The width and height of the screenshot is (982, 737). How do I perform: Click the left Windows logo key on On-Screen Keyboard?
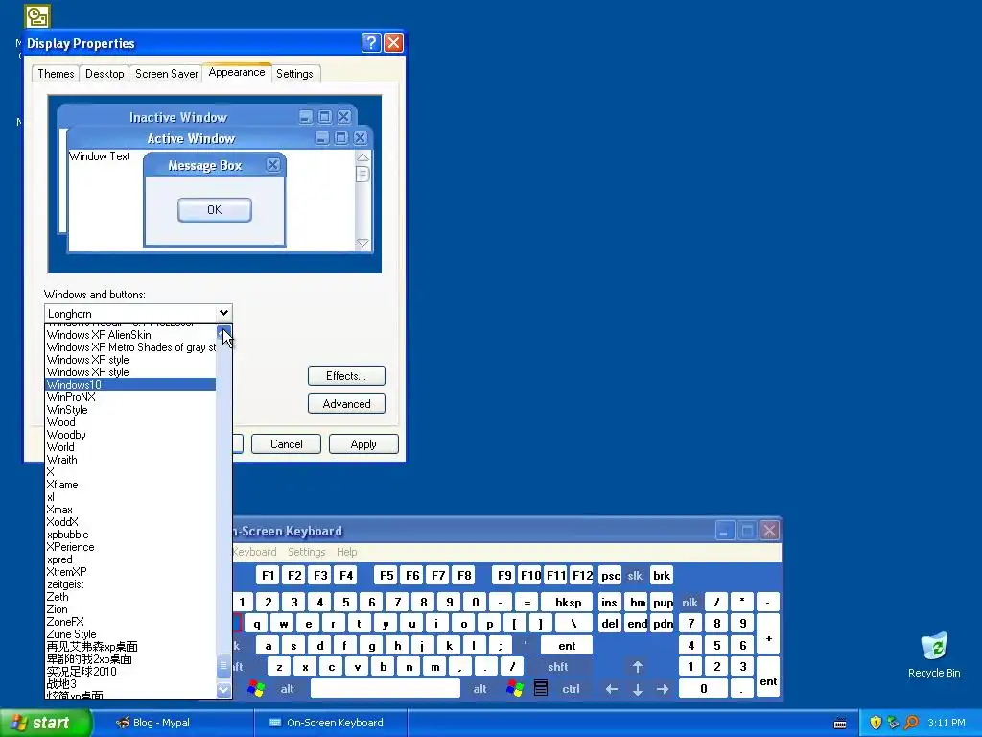[255, 689]
